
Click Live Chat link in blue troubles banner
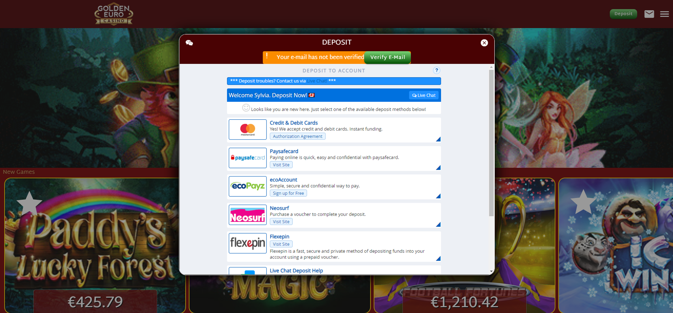pos(317,81)
